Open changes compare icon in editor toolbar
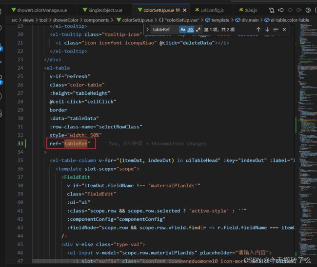 click(272, 10)
